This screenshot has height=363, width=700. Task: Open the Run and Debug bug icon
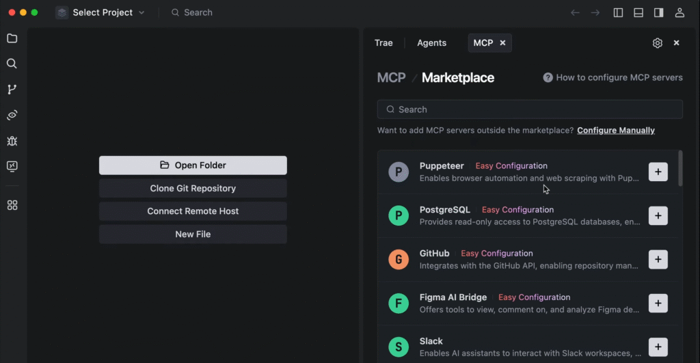click(x=12, y=141)
